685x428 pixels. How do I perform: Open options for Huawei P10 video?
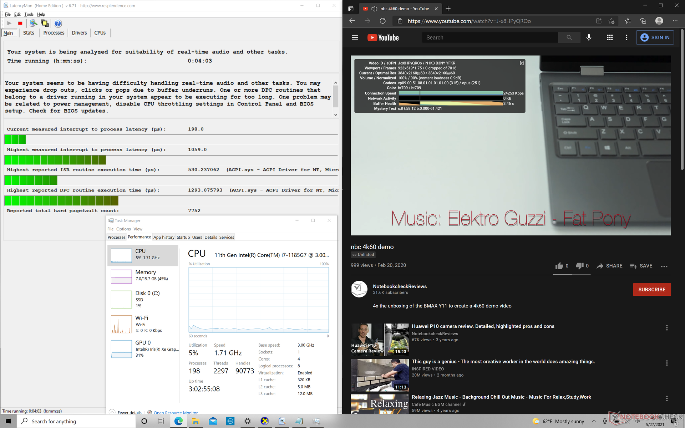[666, 328]
